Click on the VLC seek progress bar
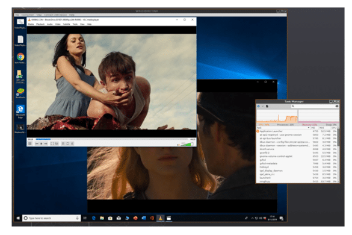 (113, 139)
